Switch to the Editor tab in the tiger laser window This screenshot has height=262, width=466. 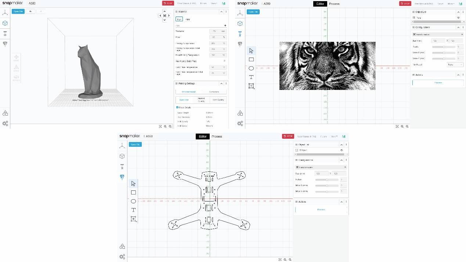click(320, 4)
